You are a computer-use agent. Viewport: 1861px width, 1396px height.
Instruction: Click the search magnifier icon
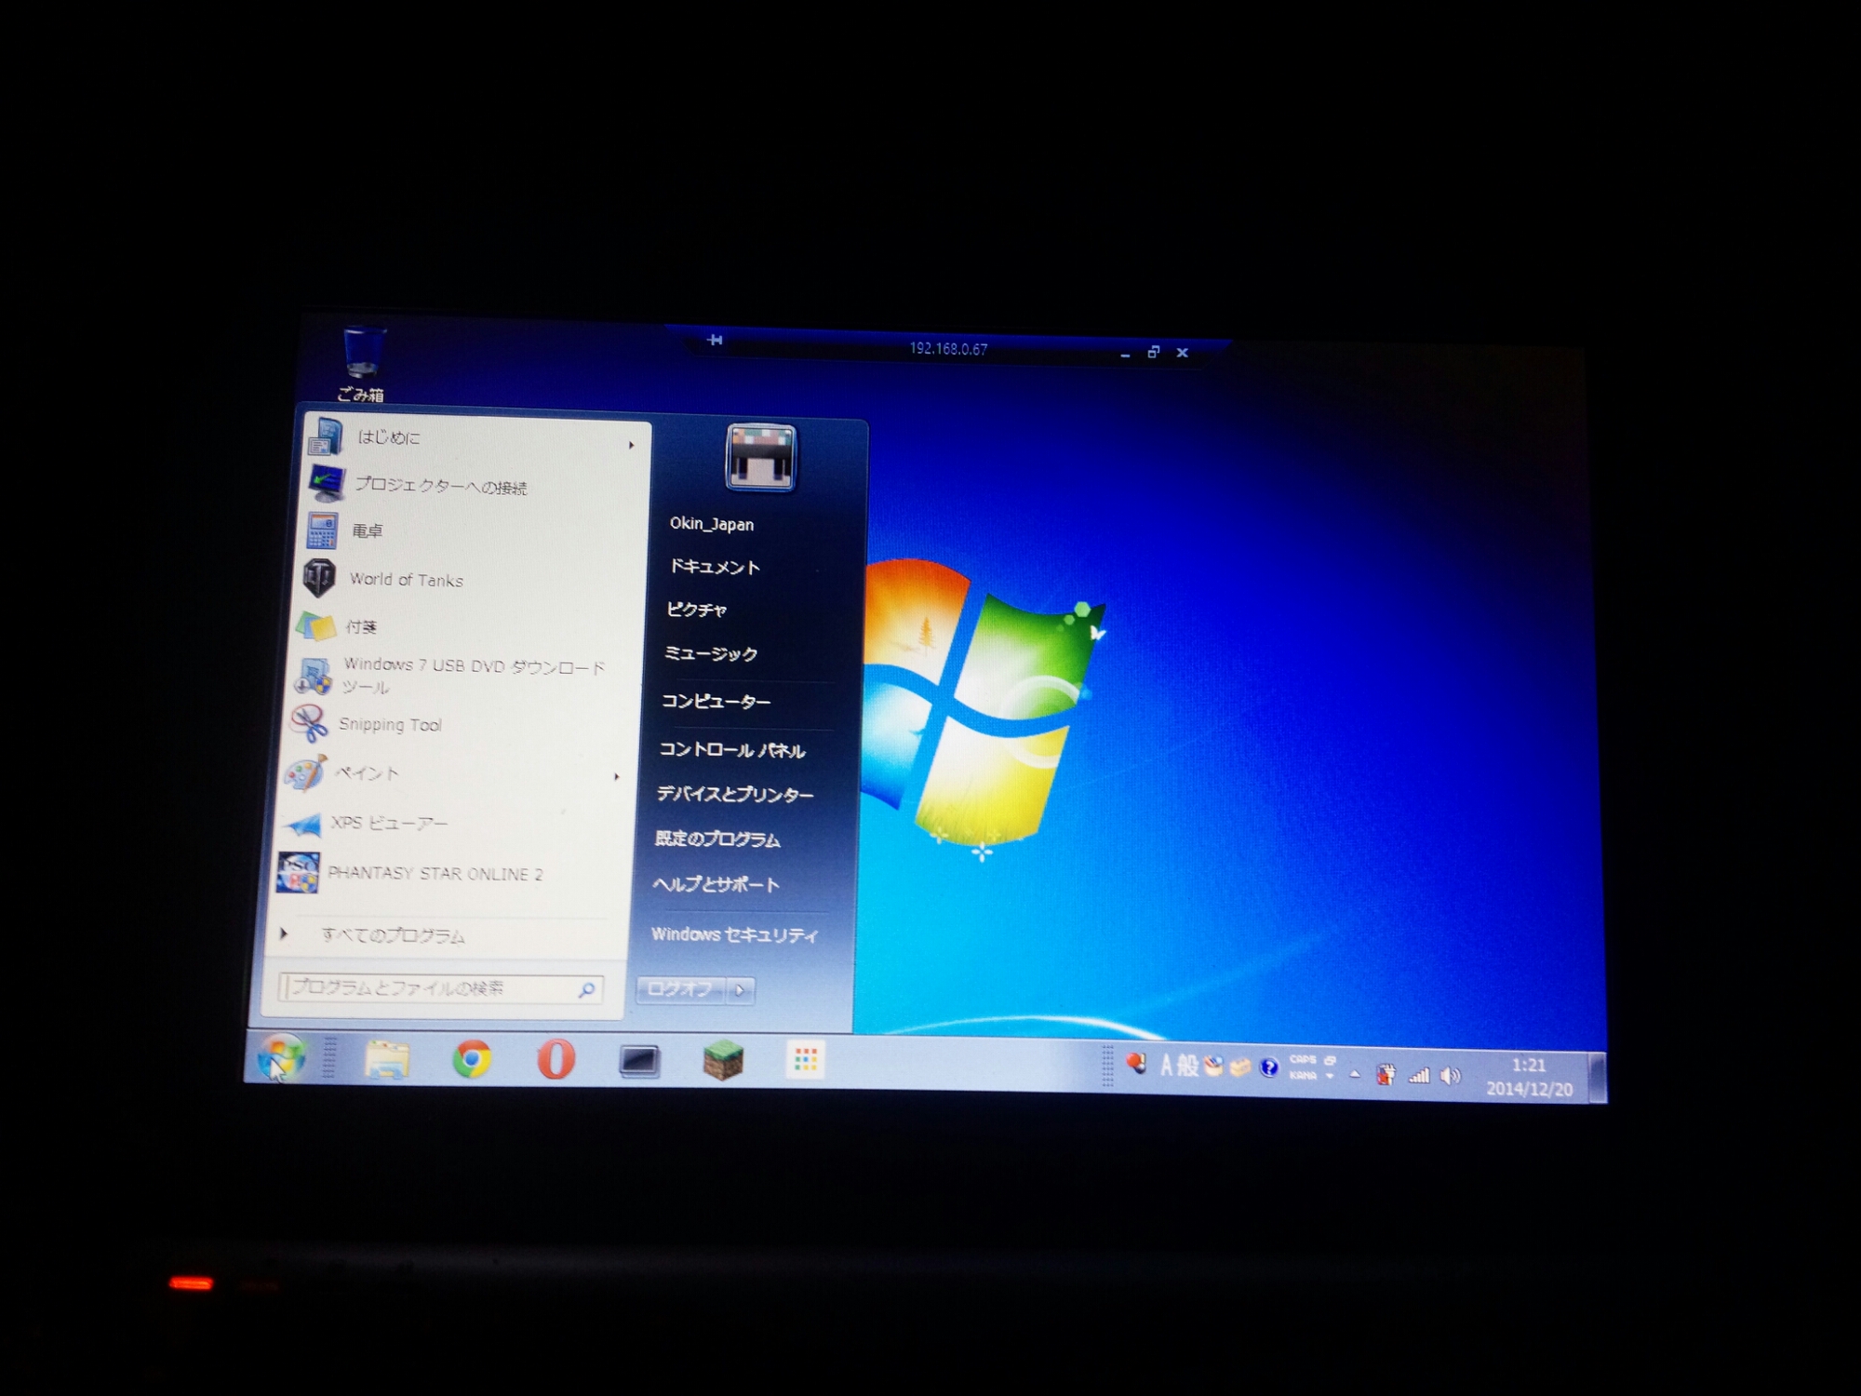[x=587, y=989]
